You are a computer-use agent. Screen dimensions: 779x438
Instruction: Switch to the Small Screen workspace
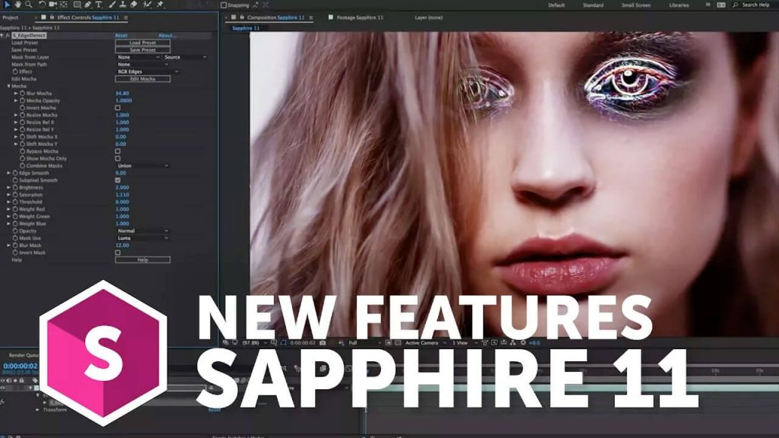636,5
